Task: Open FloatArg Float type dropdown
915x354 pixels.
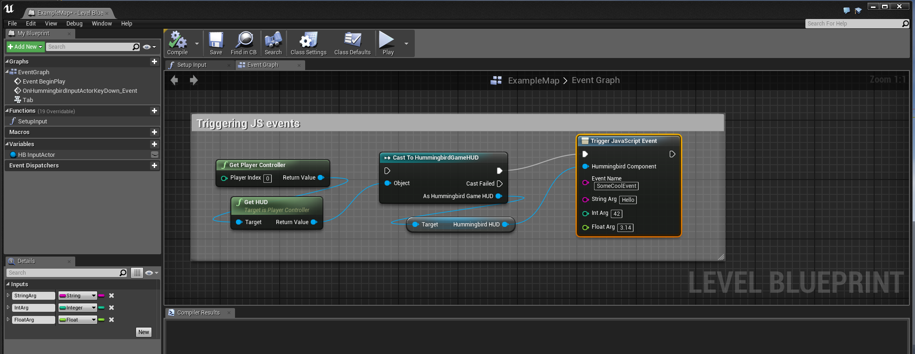Action: click(78, 320)
